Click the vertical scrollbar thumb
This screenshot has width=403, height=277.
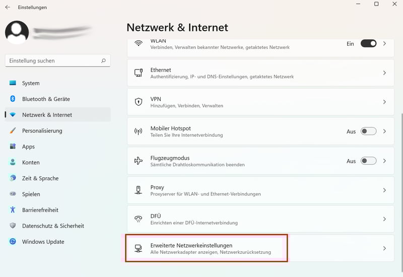[x=401, y=186]
